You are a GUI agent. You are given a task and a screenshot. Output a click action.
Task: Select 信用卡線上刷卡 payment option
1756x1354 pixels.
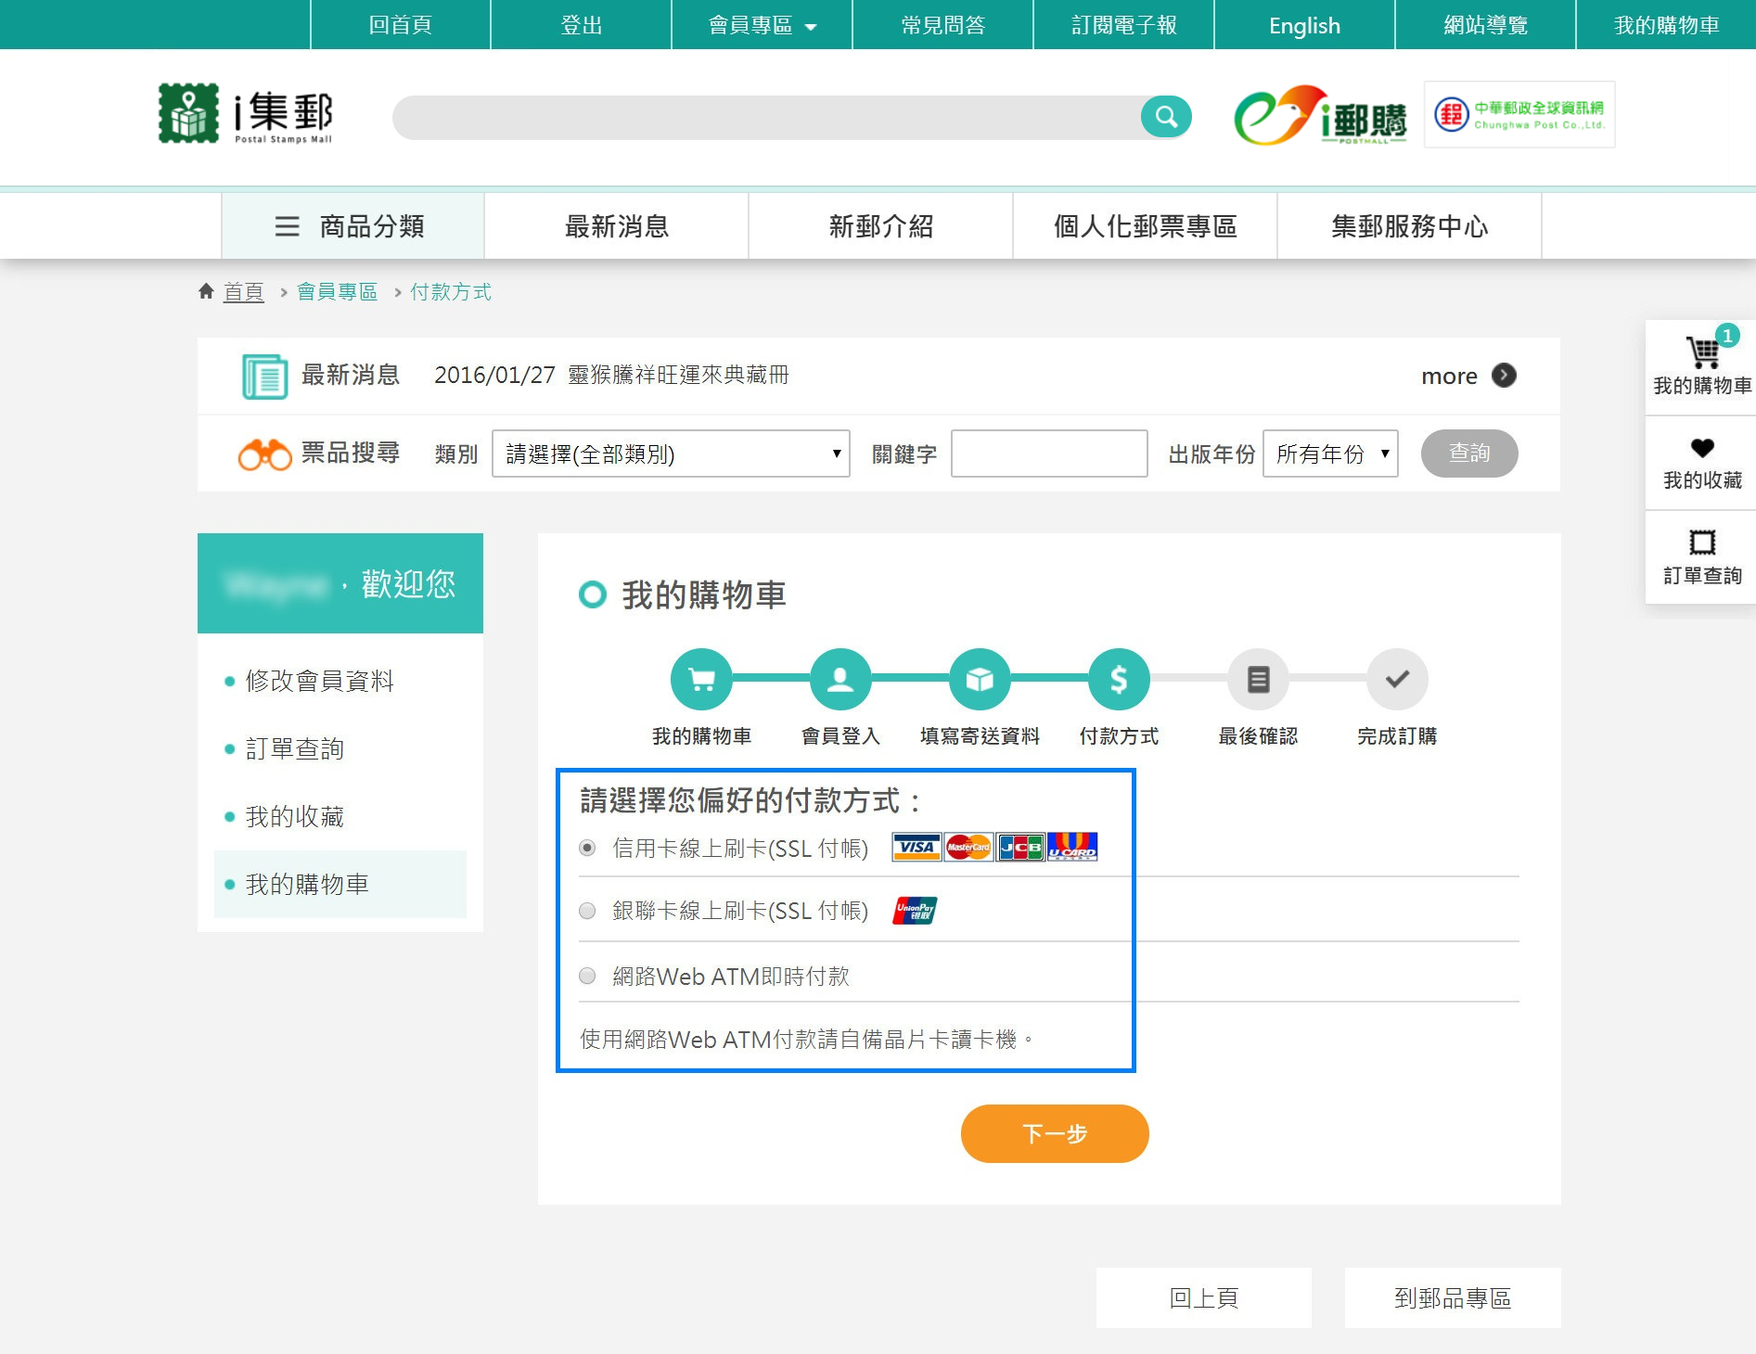click(588, 846)
